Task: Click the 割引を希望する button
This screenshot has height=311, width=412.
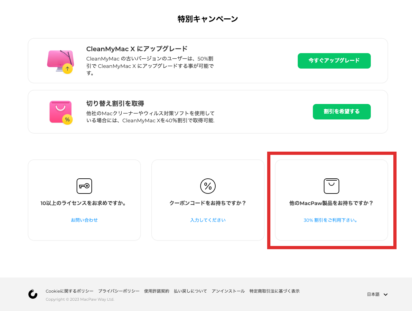Action: coord(342,112)
